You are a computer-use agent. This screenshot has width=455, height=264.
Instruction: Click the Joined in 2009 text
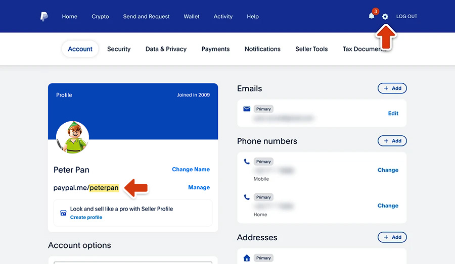(x=193, y=95)
